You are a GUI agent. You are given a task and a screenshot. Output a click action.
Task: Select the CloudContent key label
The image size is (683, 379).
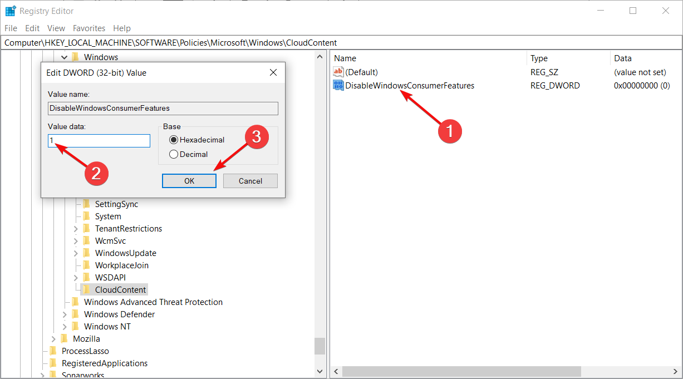click(x=120, y=289)
